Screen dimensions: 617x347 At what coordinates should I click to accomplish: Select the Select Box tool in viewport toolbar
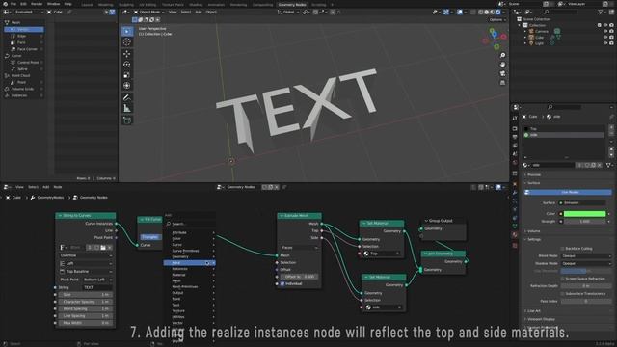(x=126, y=31)
